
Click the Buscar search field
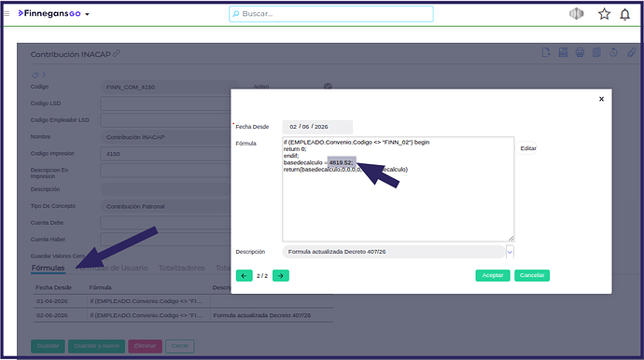(331, 14)
